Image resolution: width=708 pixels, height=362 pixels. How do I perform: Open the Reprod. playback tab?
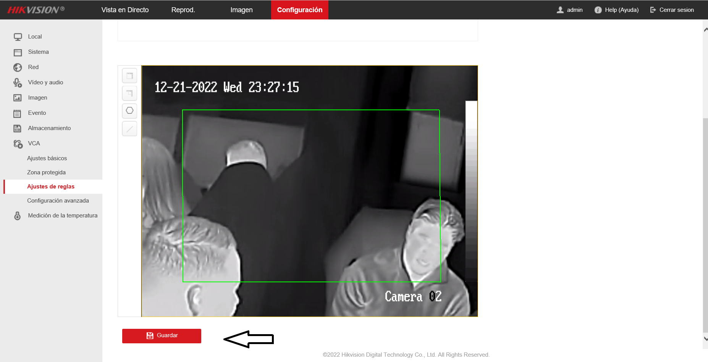point(183,10)
